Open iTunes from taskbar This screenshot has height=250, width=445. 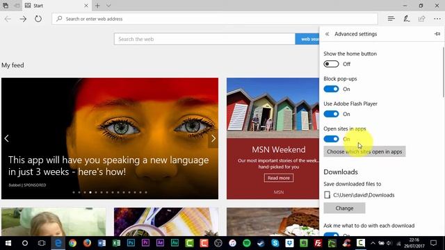tap(232, 243)
